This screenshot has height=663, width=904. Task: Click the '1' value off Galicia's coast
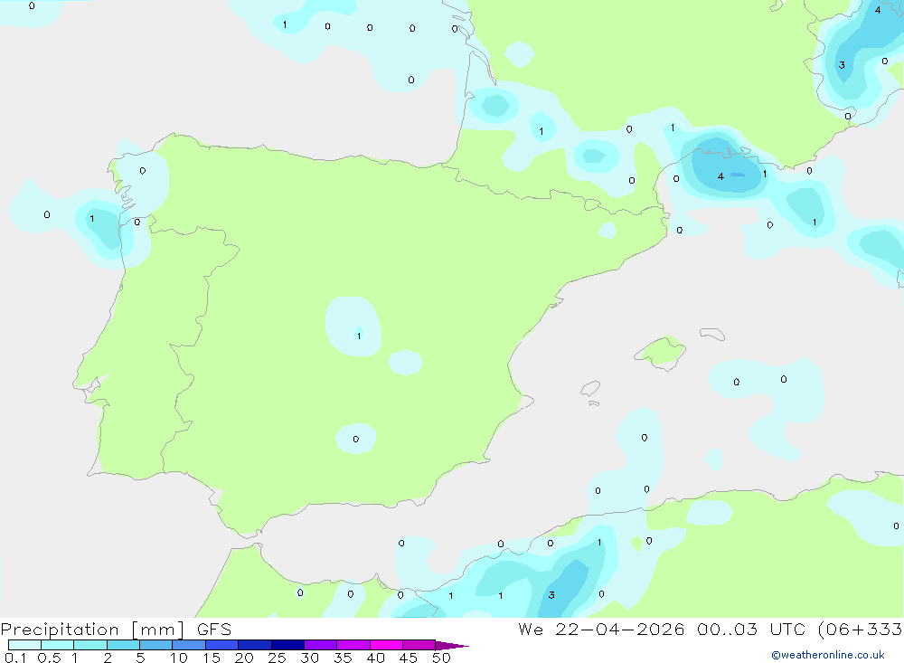pyautogui.click(x=91, y=219)
